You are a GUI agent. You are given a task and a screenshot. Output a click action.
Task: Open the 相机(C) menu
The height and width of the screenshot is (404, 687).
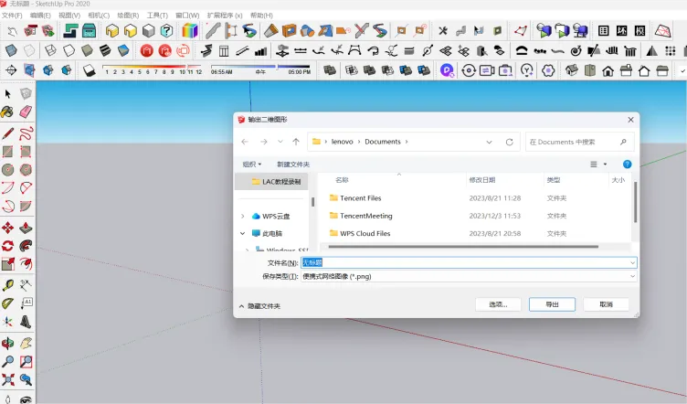99,16
